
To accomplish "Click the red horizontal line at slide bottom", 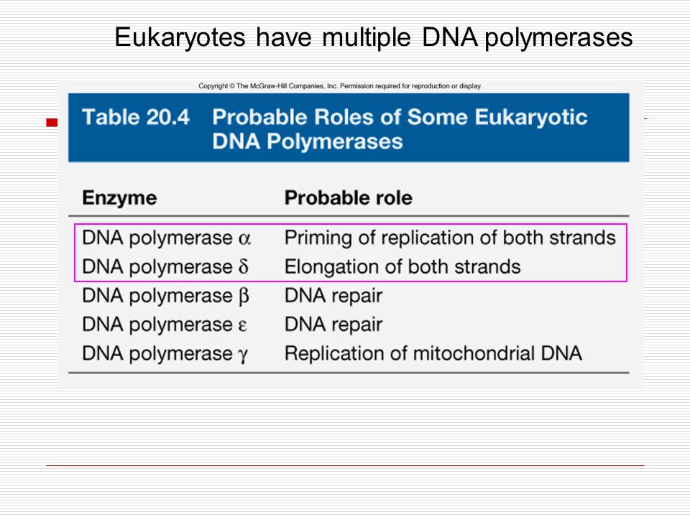I will click(346, 465).
